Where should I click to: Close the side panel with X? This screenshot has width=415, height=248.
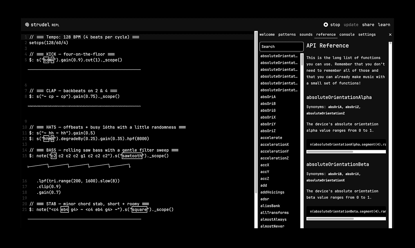coord(390,35)
